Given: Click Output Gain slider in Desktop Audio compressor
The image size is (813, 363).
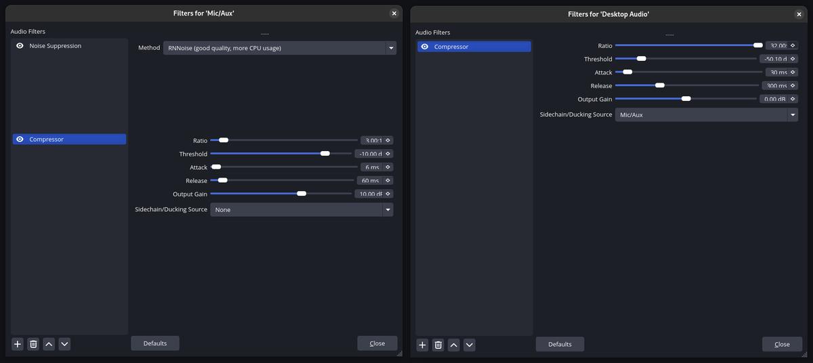Looking at the screenshot, I should click(686, 99).
